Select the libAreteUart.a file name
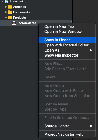98x140 pixels. [27, 23]
